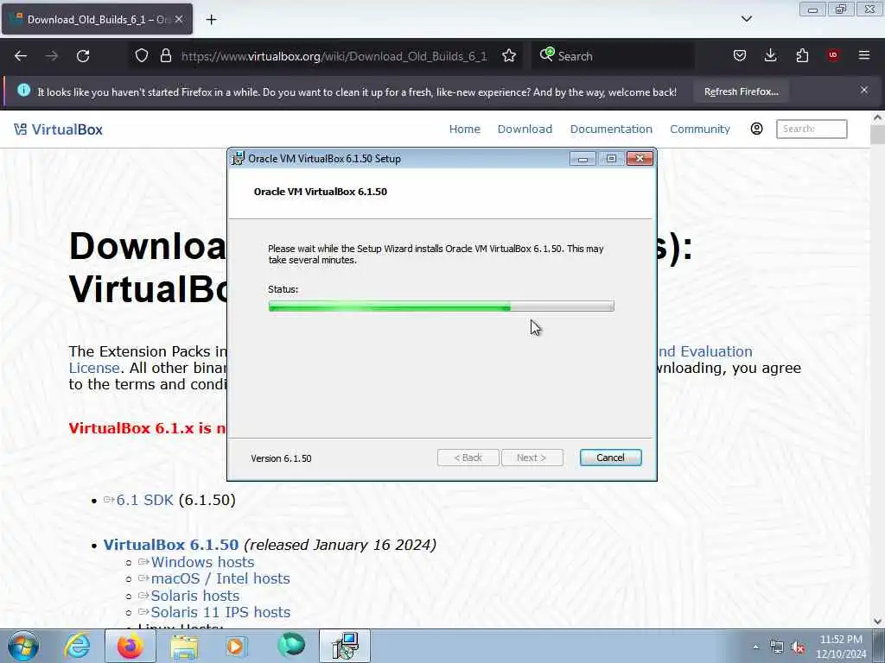Screen dimensions: 885x663
Task: Open the macOS / Intel hosts link
Action: (x=220, y=578)
